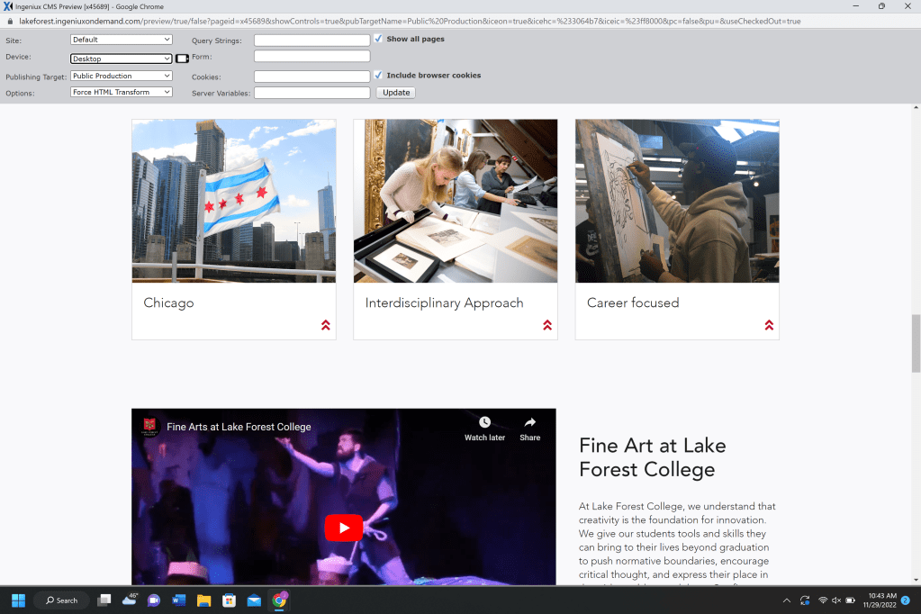Screen dimensions: 921x614
Task: Click the YouTube Watch later clock icon
Action: 484,423
